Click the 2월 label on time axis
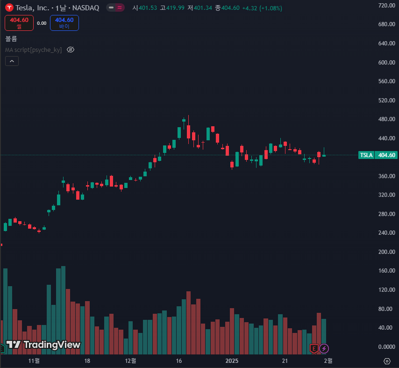Screen dimensions: 399x368 tap(328, 361)
